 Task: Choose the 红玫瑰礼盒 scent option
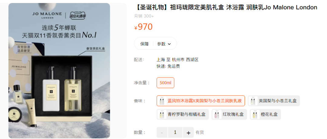pyautogui.click(x=230, y=114)
